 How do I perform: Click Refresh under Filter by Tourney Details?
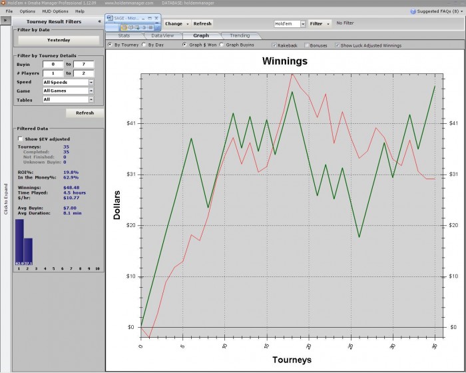(x=85, y=113)
